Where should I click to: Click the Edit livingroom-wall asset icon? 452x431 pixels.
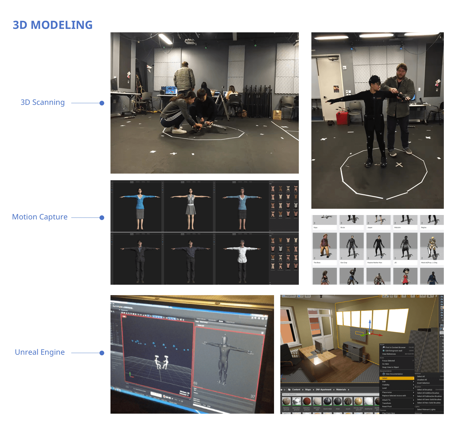(x=384, y=351)
